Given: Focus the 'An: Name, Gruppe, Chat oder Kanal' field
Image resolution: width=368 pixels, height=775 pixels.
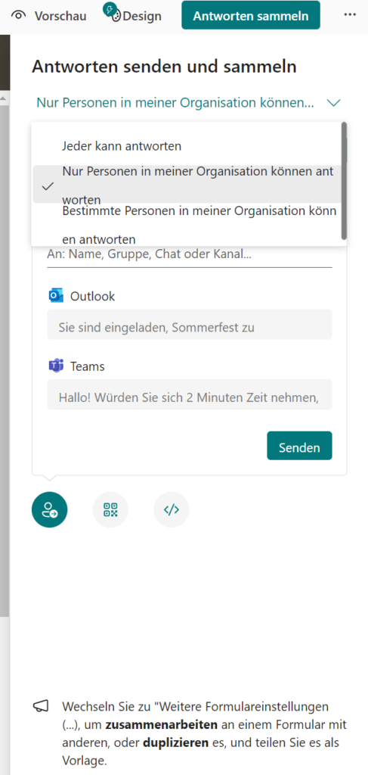Looking at the screenshot, I should pyautogui.click(x=190, y=256).
